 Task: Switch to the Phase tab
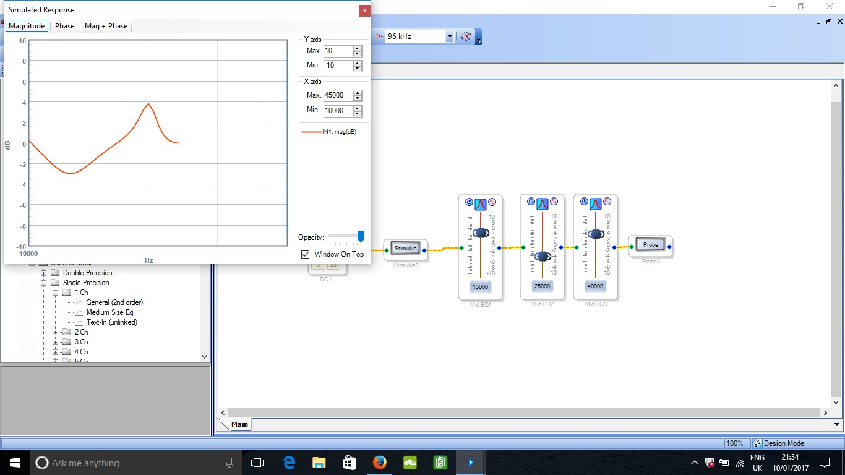(x=64, y=26)
